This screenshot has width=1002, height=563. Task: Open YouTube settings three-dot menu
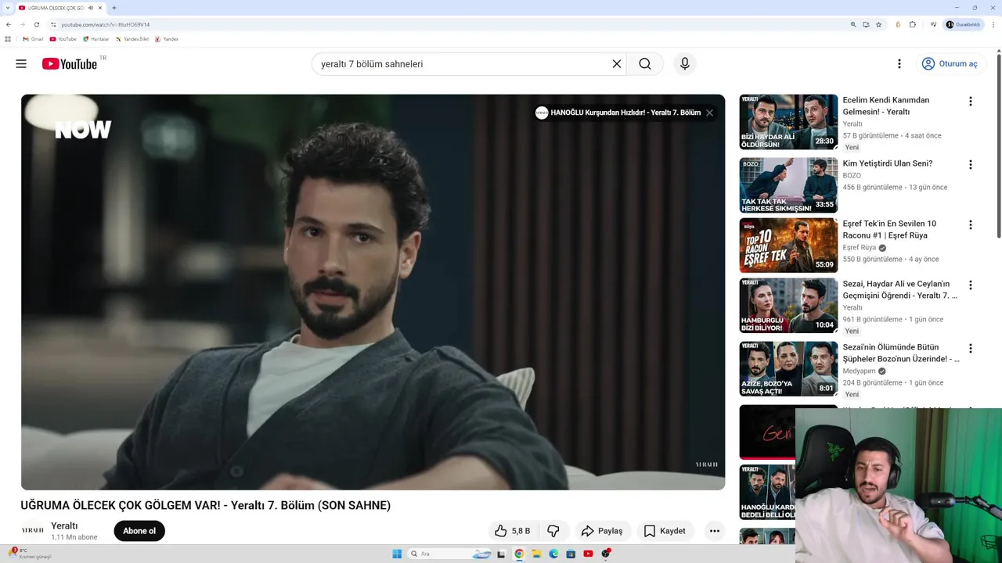[x=899, y=64]
